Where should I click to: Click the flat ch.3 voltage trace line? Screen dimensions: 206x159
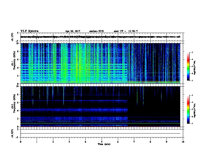click(x=100, y=134)
